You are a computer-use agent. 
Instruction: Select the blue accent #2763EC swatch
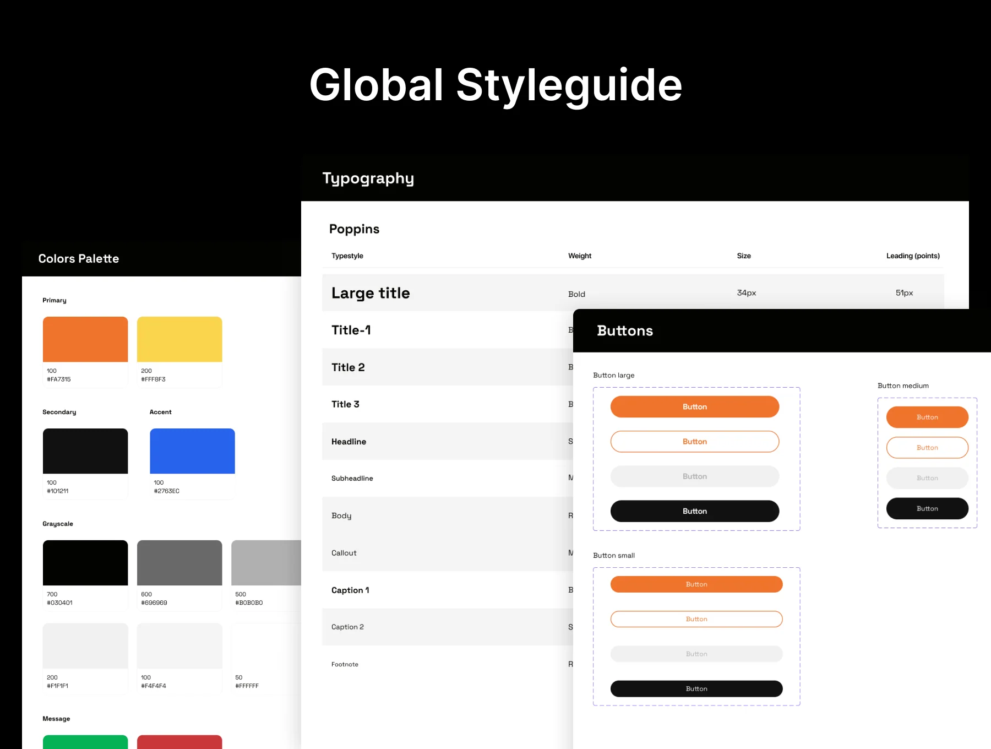[192, 451]
